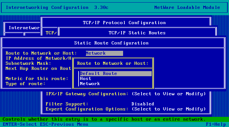Select Default Route in the popup list
The width and height of the screenshot is (229, 127).
coord(116,73)
